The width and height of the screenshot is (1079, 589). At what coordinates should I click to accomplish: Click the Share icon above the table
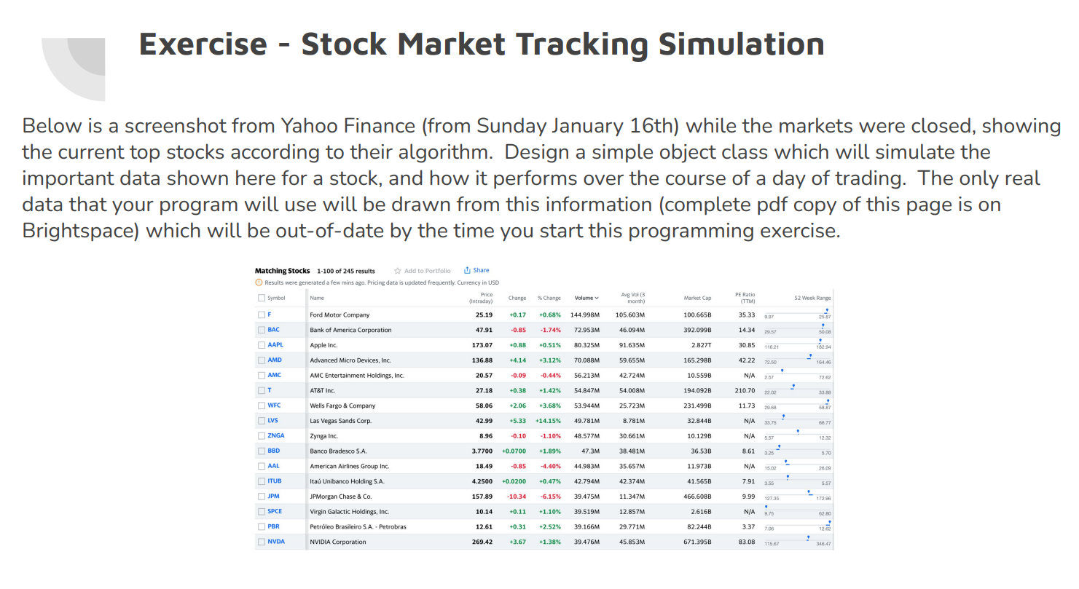click(467, 270)
